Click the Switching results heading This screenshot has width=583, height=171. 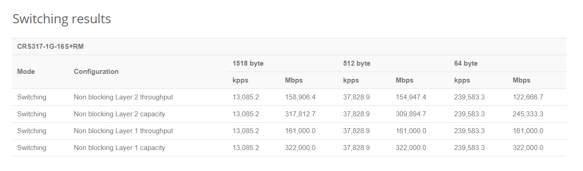click(x=62, y=19)
